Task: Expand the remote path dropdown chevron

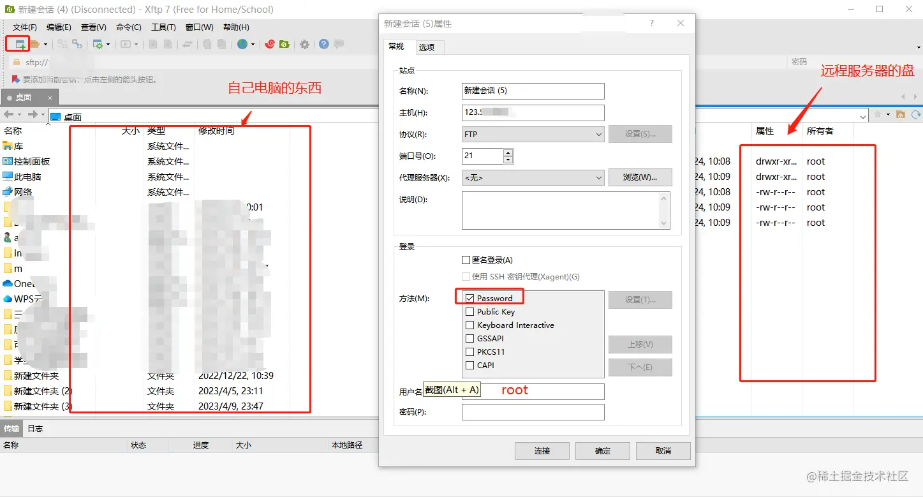Action: coord(863,116)
